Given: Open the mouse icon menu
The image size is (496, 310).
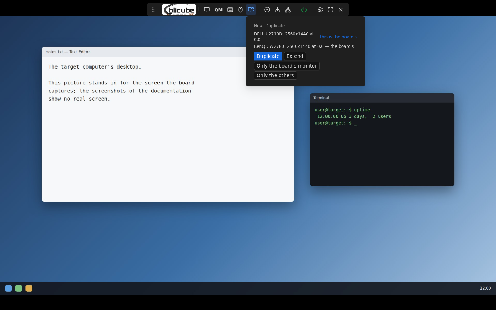Looking at the screenshot, I should pos(240,10).
